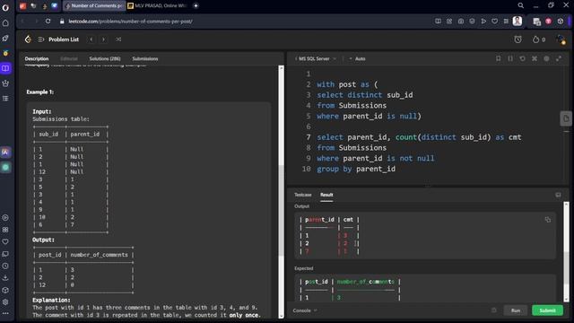Reload the page in Opera
Screen dimensions: 574x323
[48, 22]
